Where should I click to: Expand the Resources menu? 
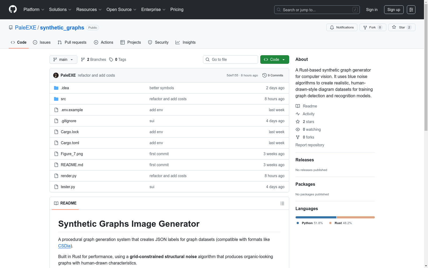pos(89,10)
